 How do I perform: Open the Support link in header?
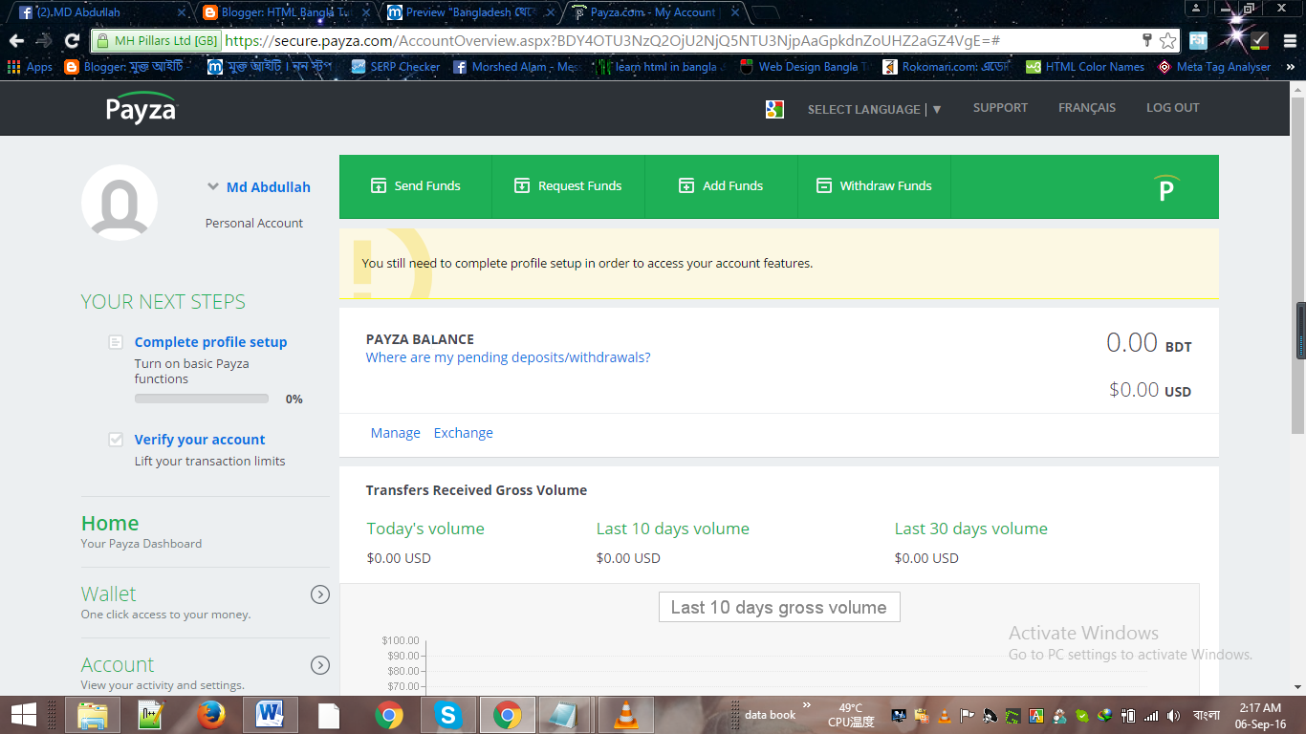coord(1000,108)
